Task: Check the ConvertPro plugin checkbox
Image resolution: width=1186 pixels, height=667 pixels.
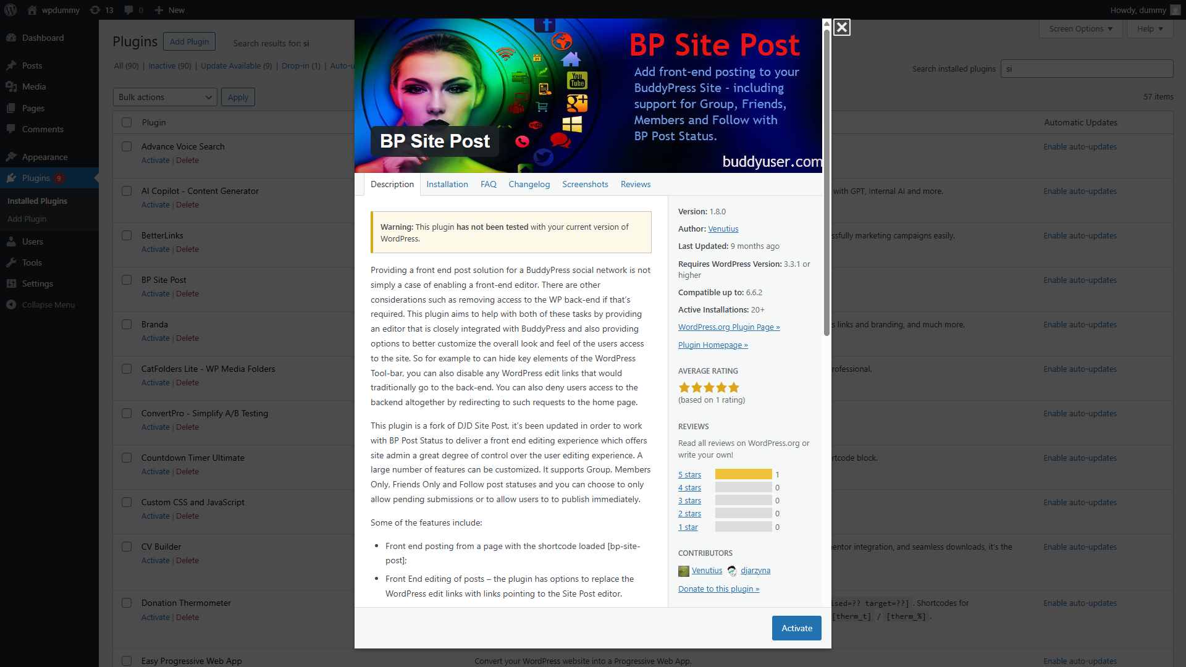Action: pyautogui.click(x=127, y=413)
